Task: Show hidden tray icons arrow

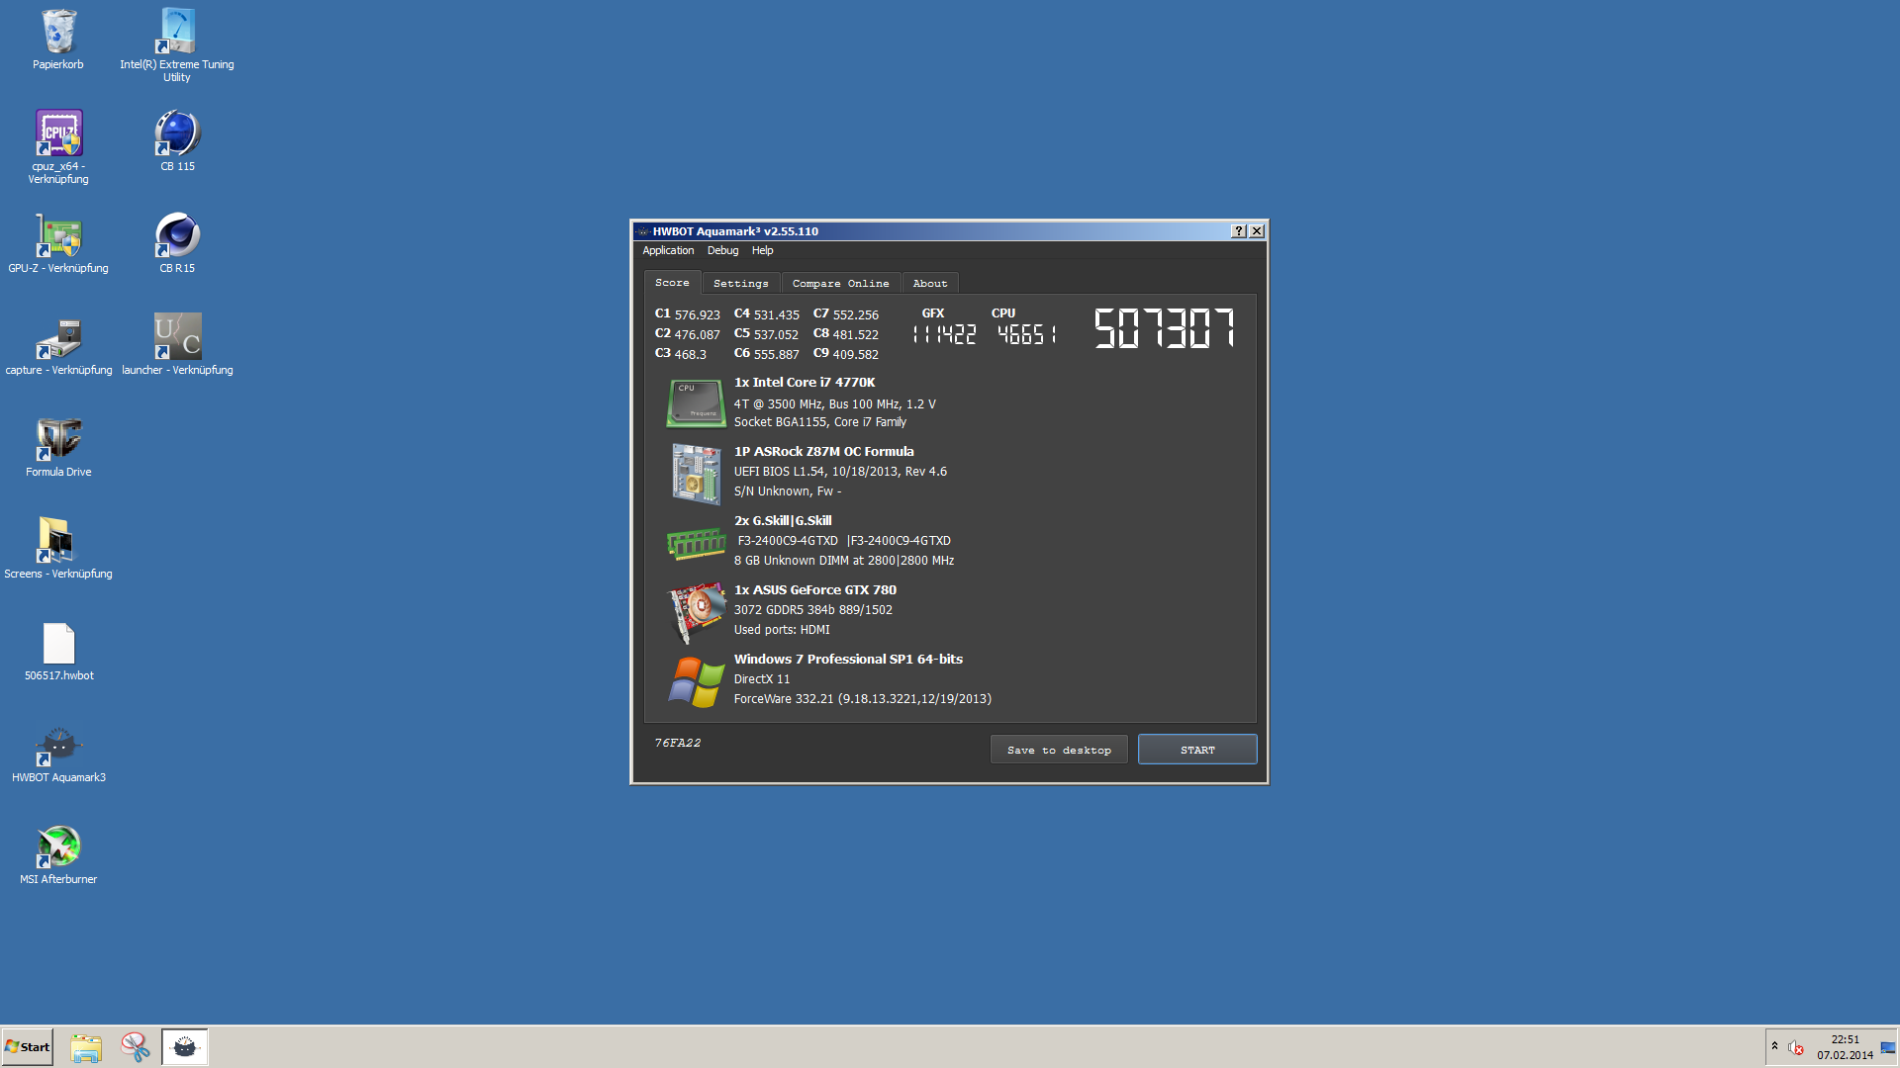Action: tap(1774, 1046)
